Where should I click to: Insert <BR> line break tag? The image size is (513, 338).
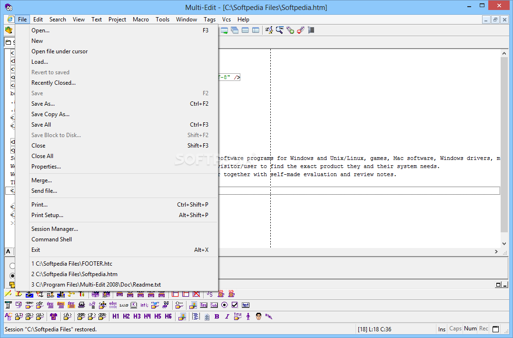(x=102, y=317)
